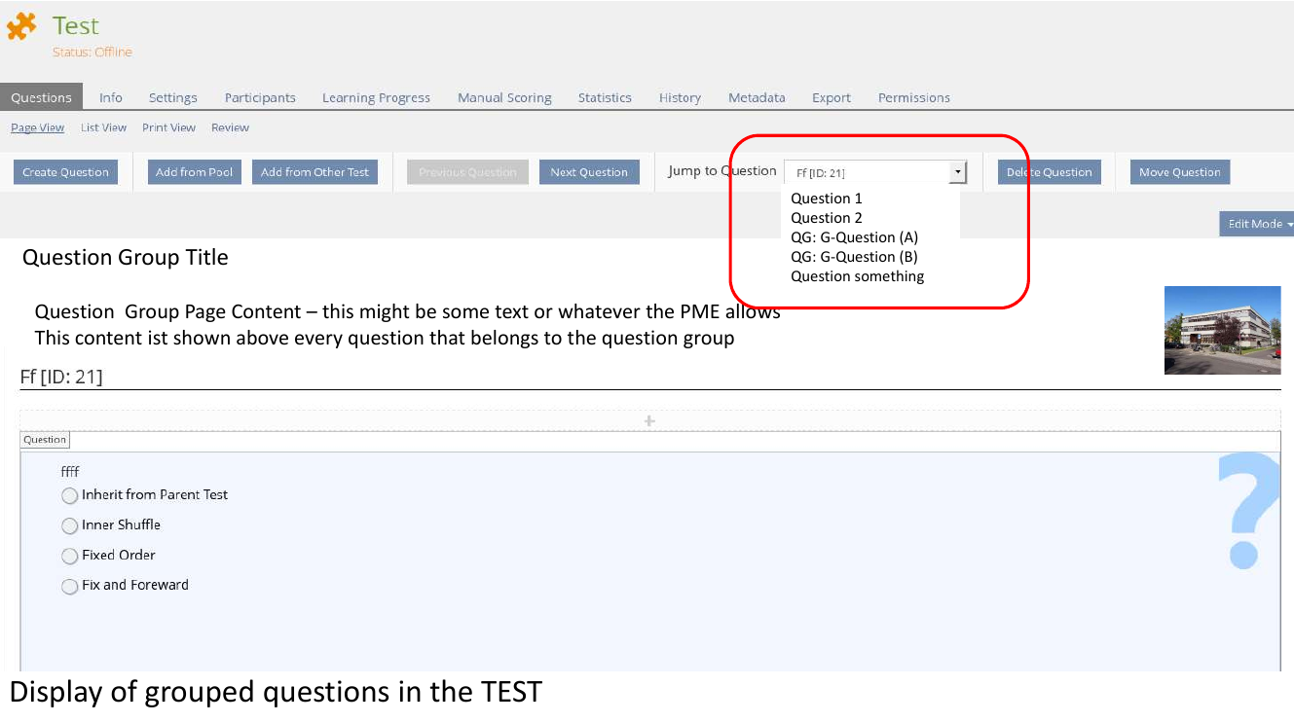Select the Inner Shuffle radio button

70,526
